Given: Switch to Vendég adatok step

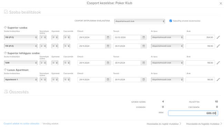Looking at the screenshot, I should click(51, 124).
